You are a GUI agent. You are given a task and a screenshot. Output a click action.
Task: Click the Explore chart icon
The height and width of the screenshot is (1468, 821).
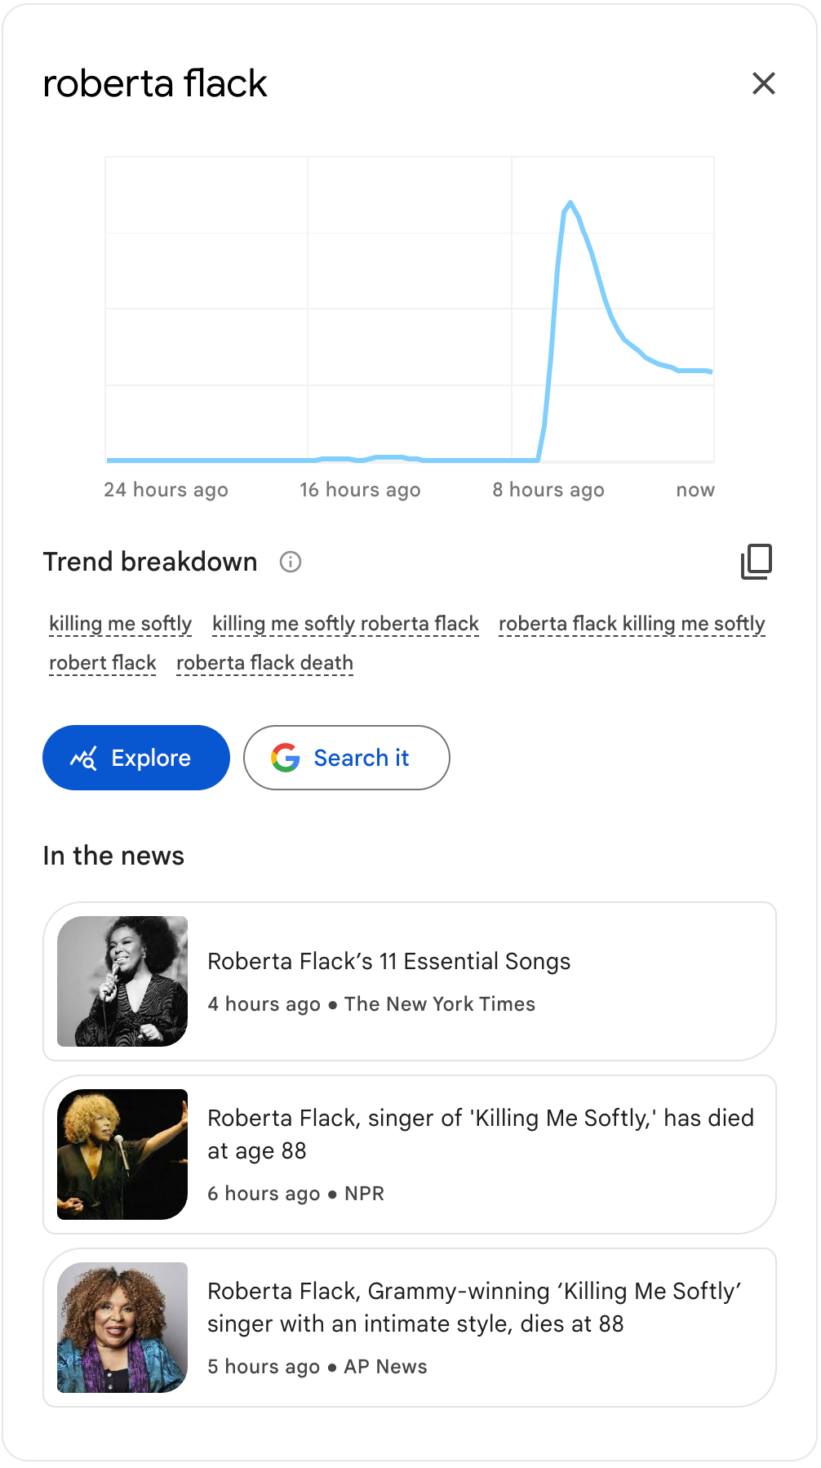click(x=84, y=758)
